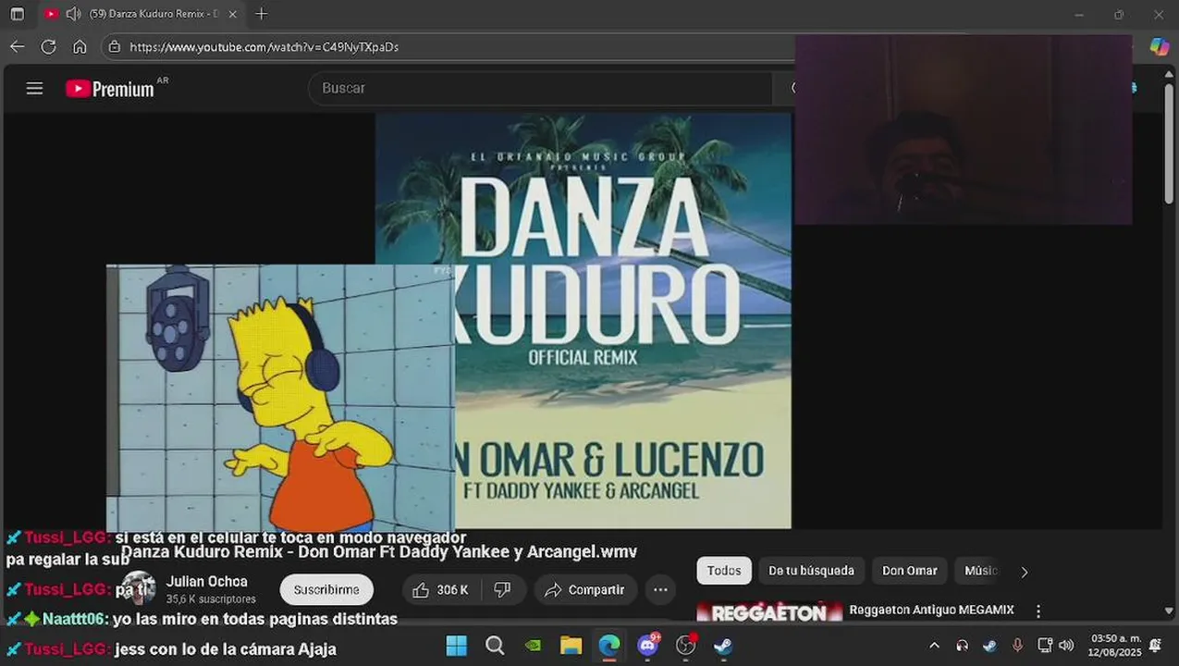The image size is (1179, 666).
Task: Open the volume tray icon
Action: [1066, 646]
